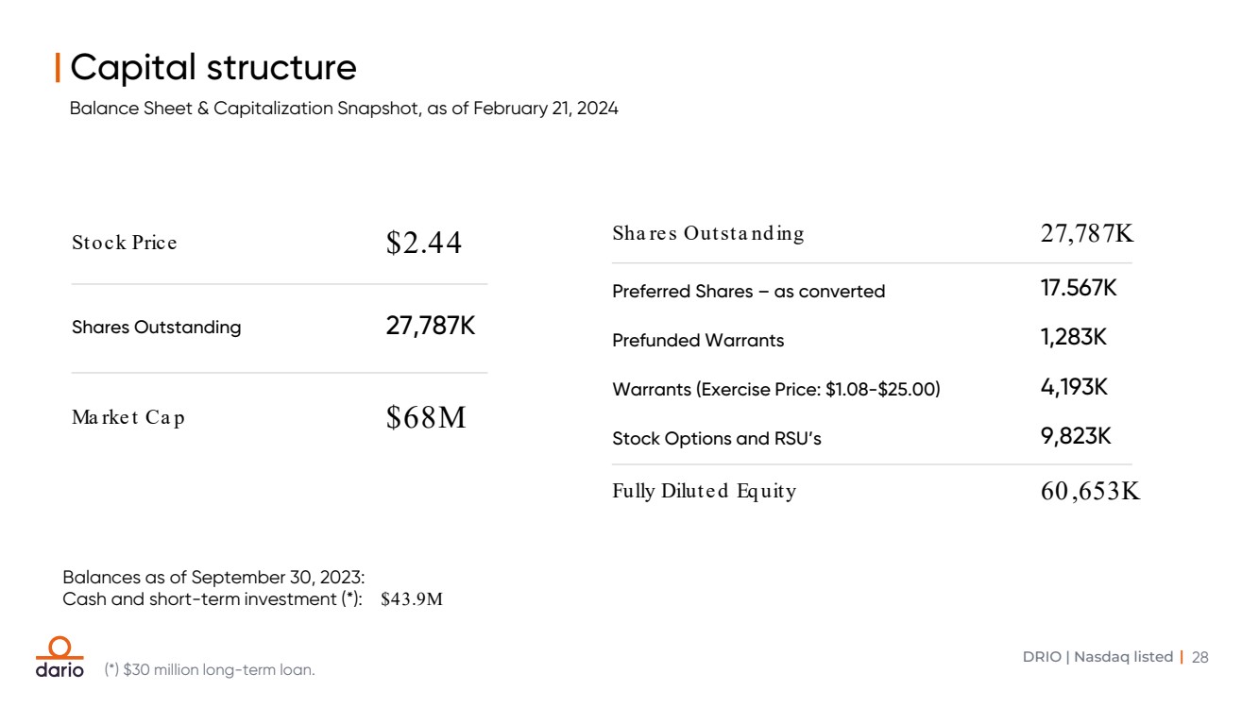
Task: Select the $2.44 stock price value
Action: tap(424, 244)
